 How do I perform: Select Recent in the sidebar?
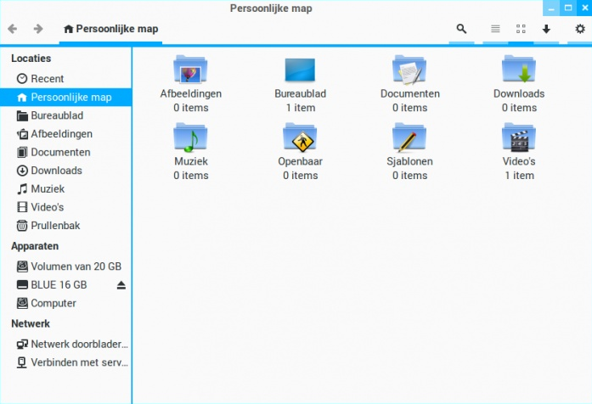[x=47, y=79]
